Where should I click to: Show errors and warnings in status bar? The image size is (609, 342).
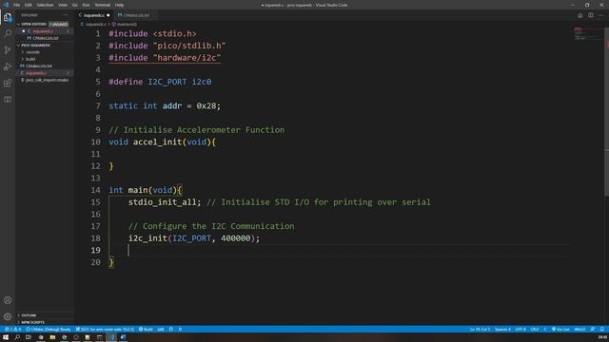pos(12,330)
